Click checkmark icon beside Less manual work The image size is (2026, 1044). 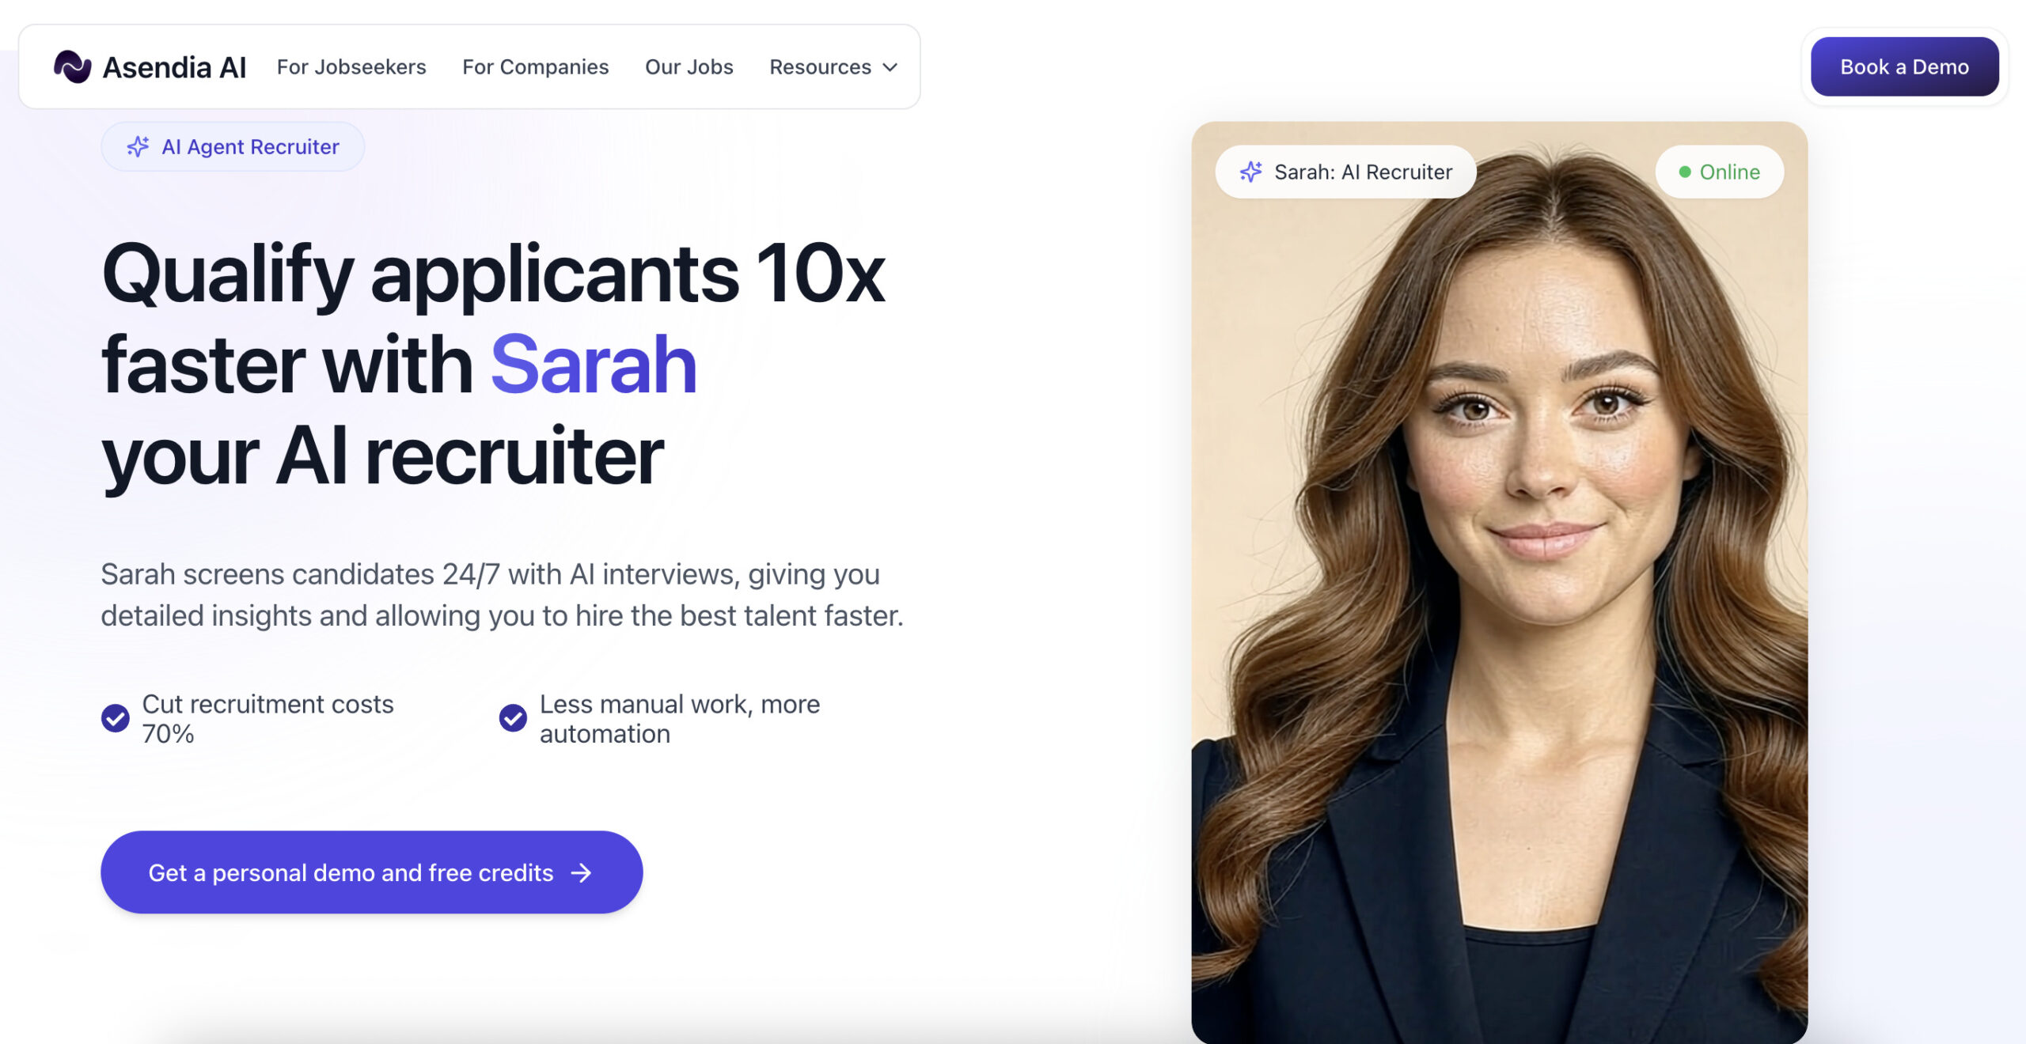[513, 718]
